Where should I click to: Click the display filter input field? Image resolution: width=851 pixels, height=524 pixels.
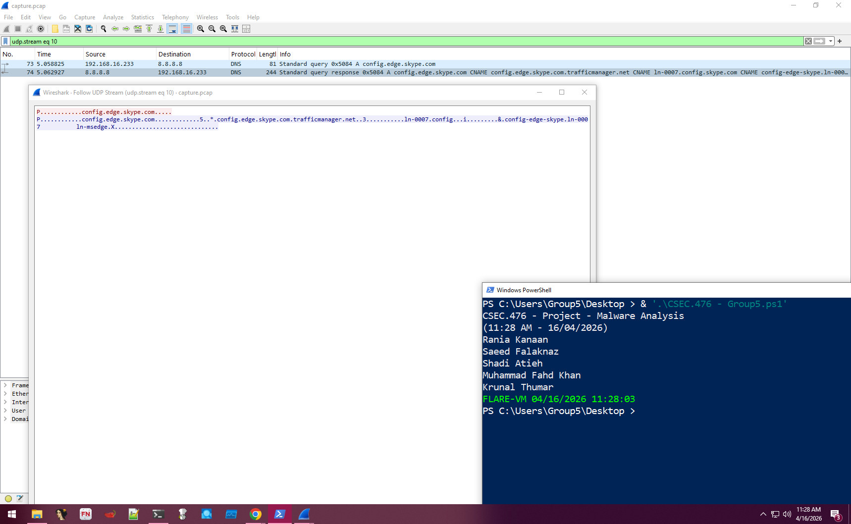[x=396, y=41]
